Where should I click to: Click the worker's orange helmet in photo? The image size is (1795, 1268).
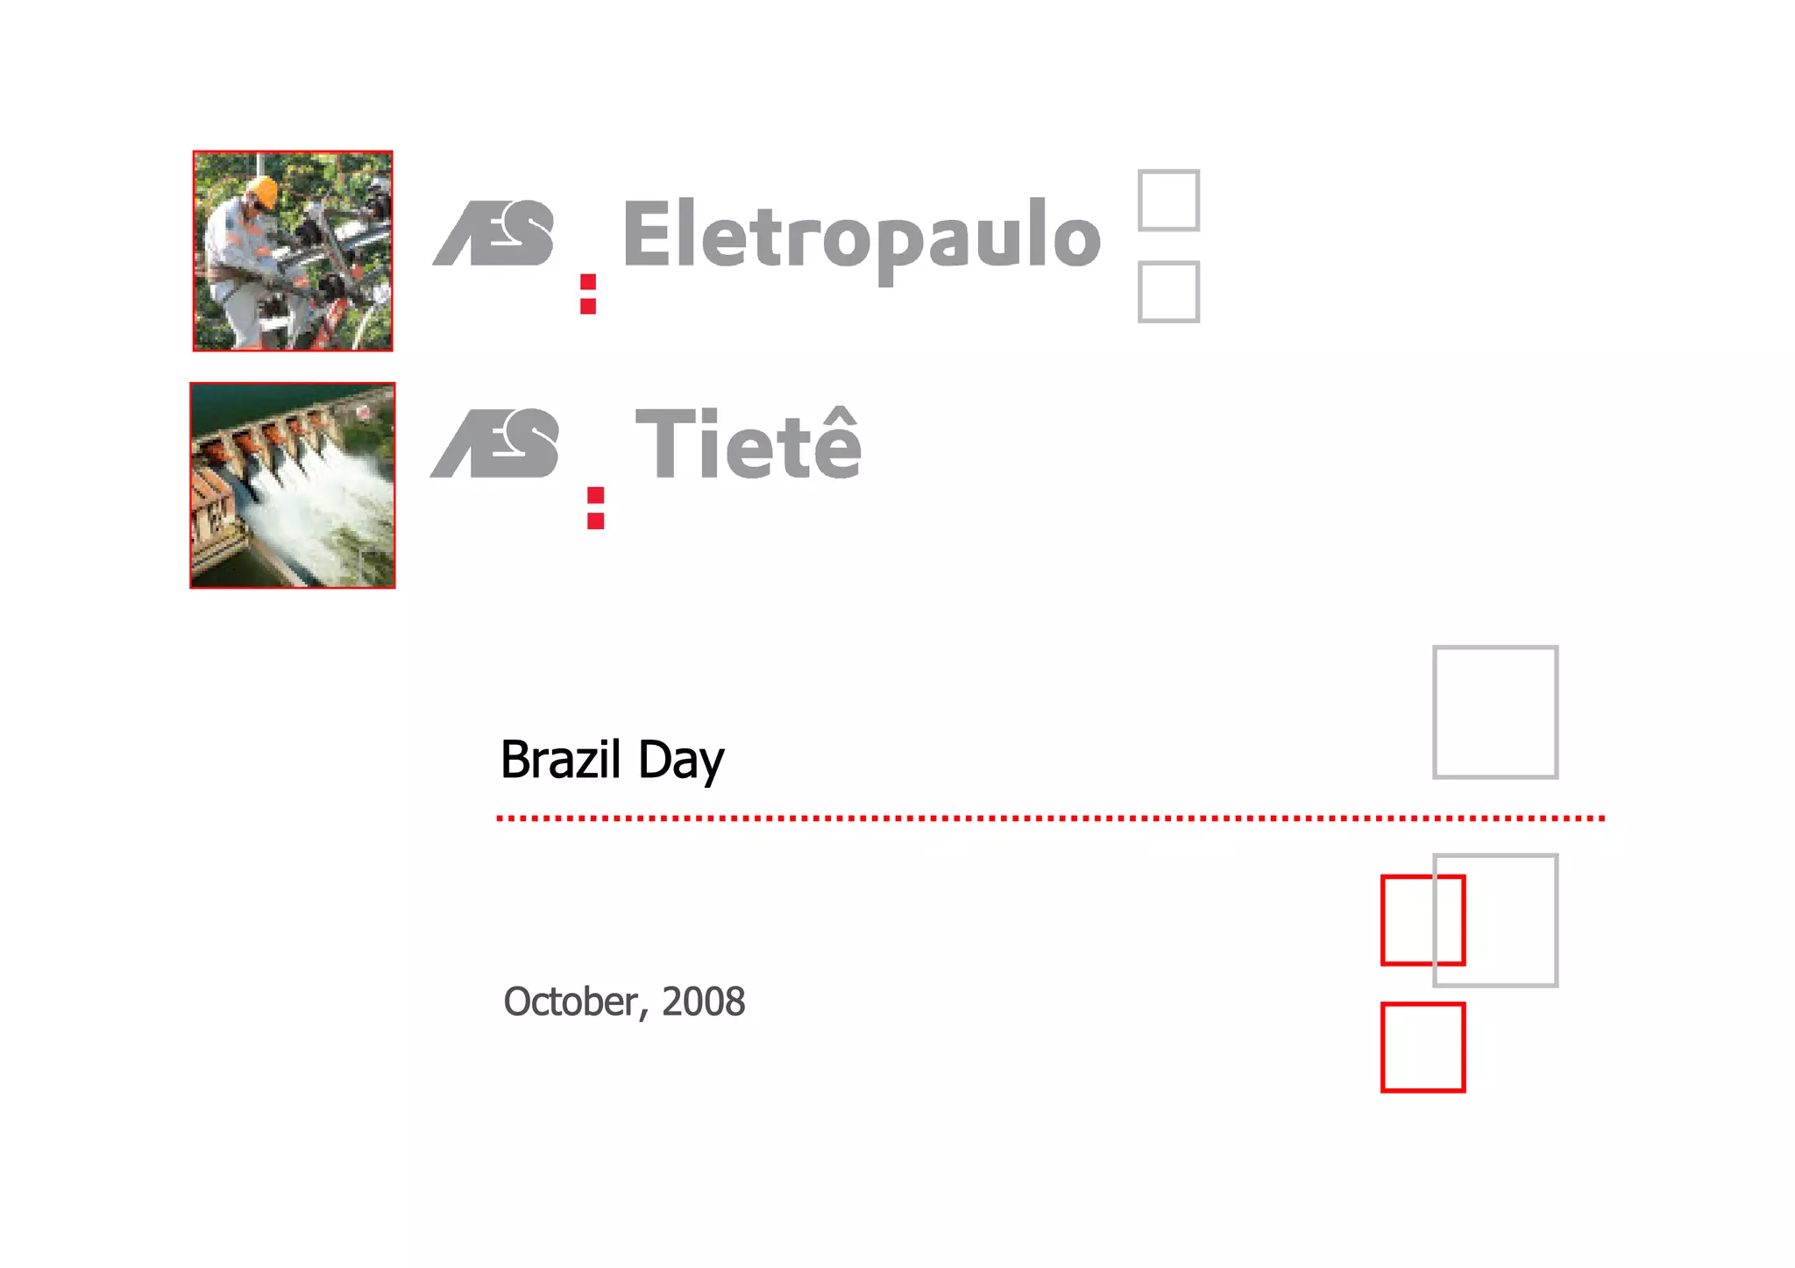coord(263,191)
